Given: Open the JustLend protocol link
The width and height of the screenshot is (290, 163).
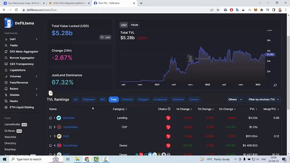Looking at the screenshot, I should tap(68, 118).
